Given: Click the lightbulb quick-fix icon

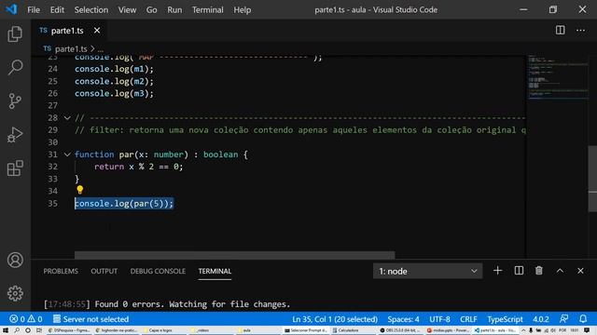Looking at the screenshot, I should (x=79, y=190).
